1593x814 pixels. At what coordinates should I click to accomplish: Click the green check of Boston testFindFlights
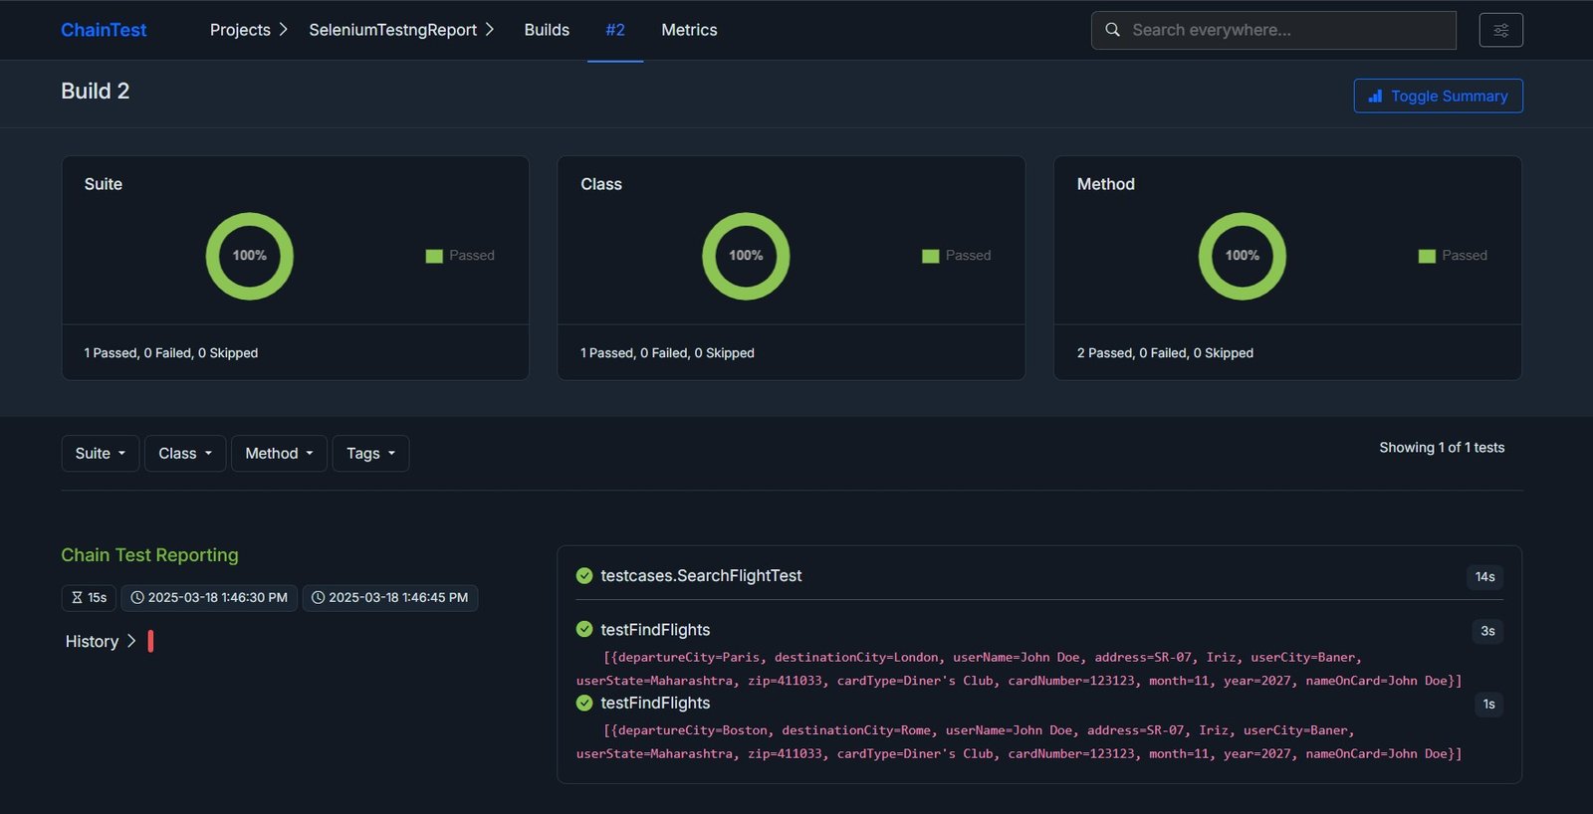tap(584, 703)
